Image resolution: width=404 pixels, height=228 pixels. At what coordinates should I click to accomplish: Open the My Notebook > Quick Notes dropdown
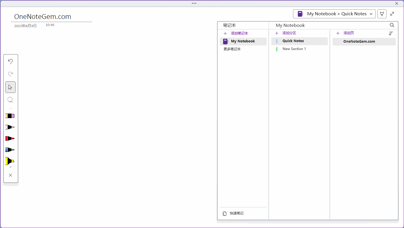(334, 14)
